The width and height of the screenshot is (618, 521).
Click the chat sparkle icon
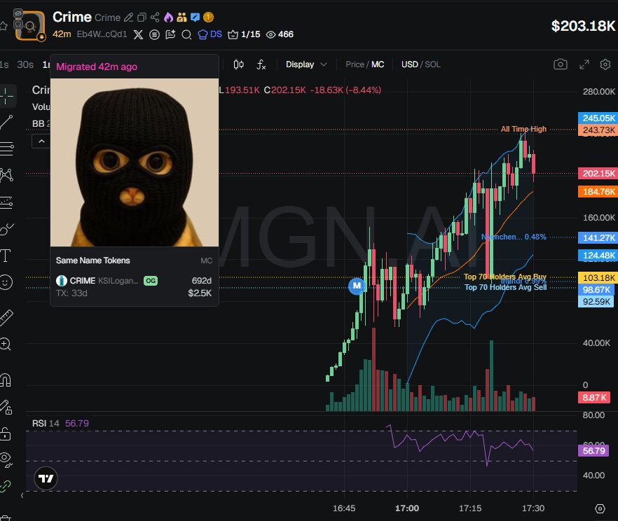[170, 34]
